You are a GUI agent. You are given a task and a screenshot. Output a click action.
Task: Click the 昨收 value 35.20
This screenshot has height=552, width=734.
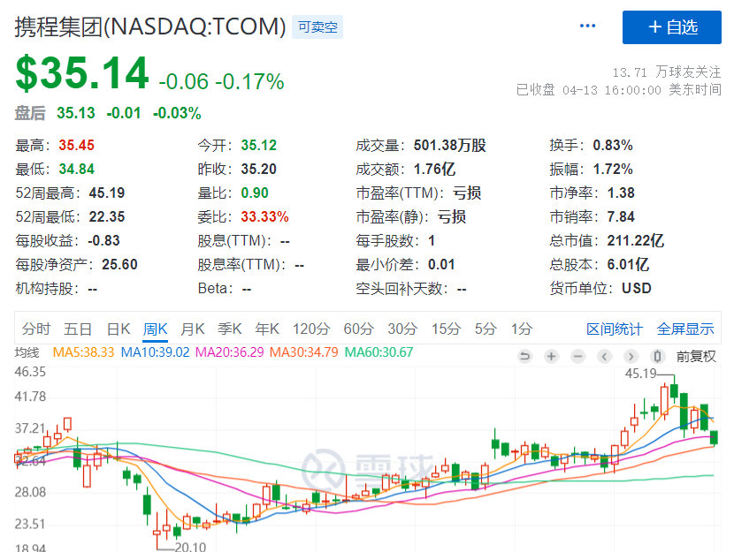pos(259,170)
